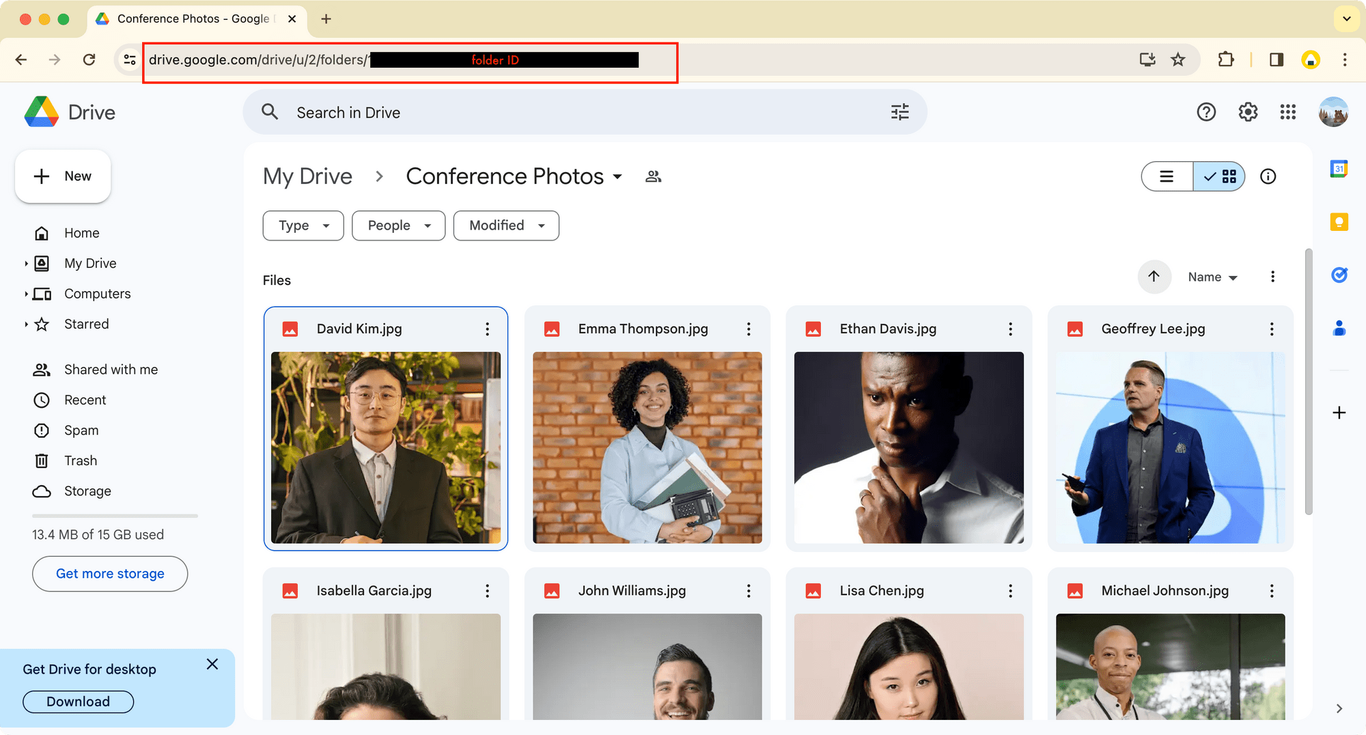Open Drive settings gear
The height and width of the screenshot is (735, 1366).
[x=1248, y=111]
